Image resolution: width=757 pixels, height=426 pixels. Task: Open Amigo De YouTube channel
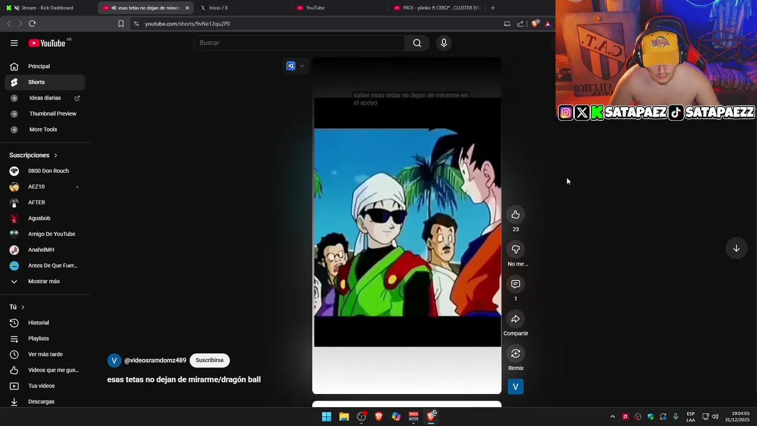coord(44,234)
